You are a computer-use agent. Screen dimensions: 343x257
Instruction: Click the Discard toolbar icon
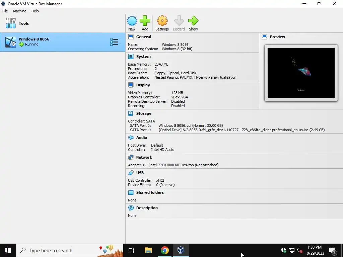[x=179, y=21]
